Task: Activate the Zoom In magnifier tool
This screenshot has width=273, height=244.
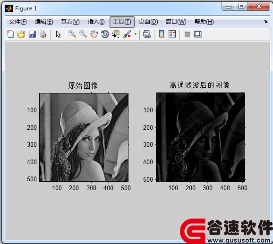Action: click(72, 34)
